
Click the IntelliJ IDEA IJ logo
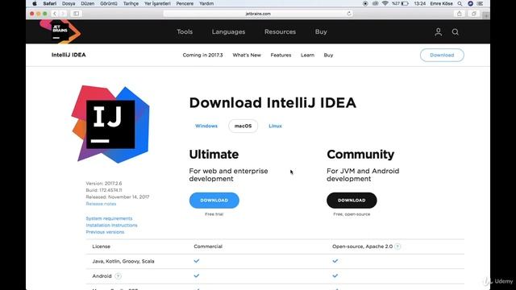click(110, 124)
